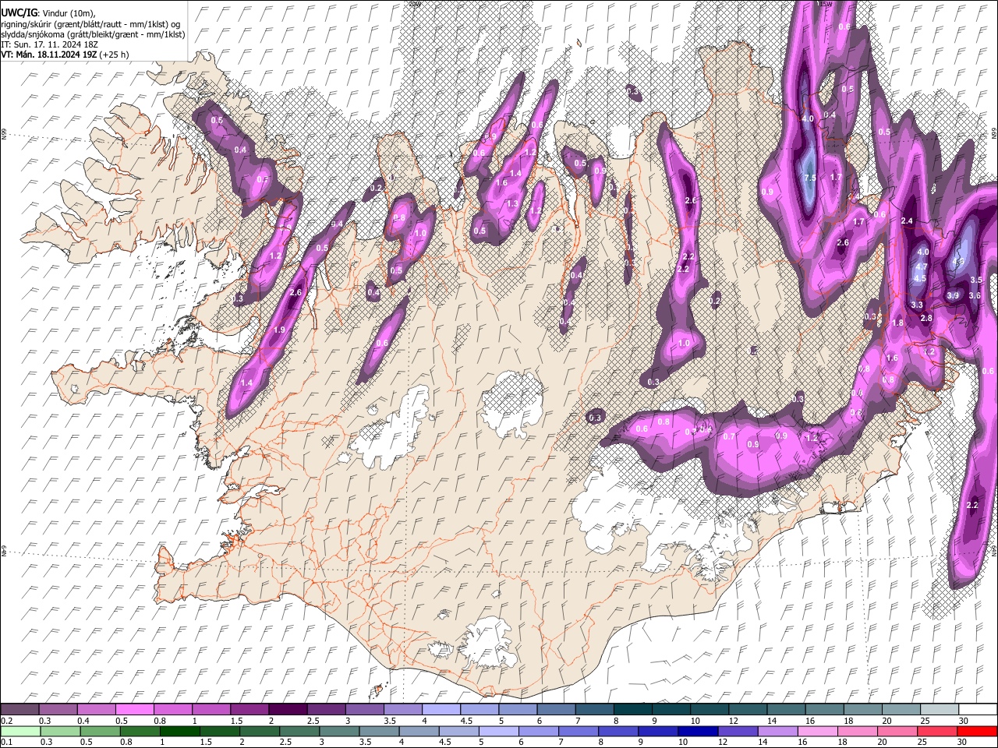This screenshot has width=998, height=748.
Task: Pick the dark teal 8 snow legend swatch
Action: point(632,710)
